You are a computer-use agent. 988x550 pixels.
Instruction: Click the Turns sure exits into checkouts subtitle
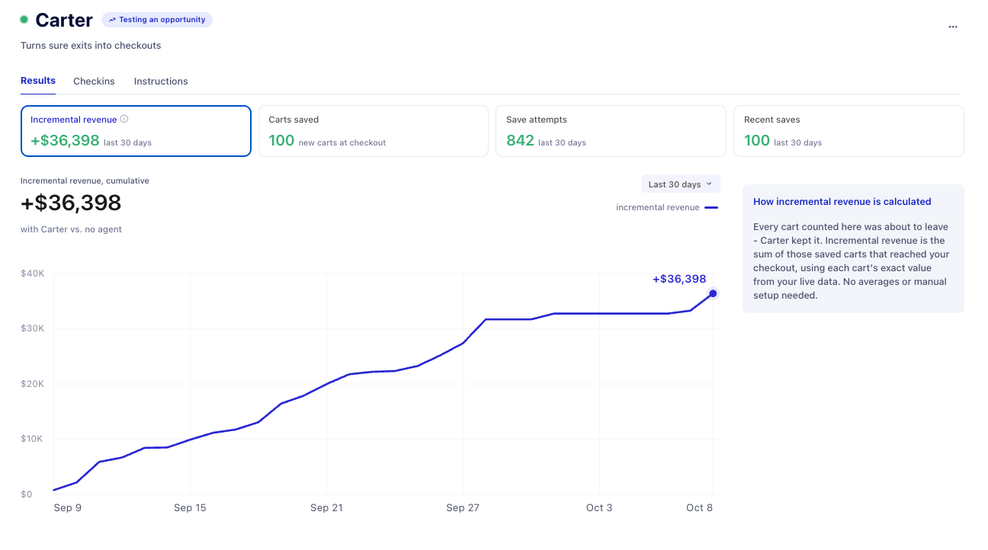pyautogui.click(x=91, y=46)
